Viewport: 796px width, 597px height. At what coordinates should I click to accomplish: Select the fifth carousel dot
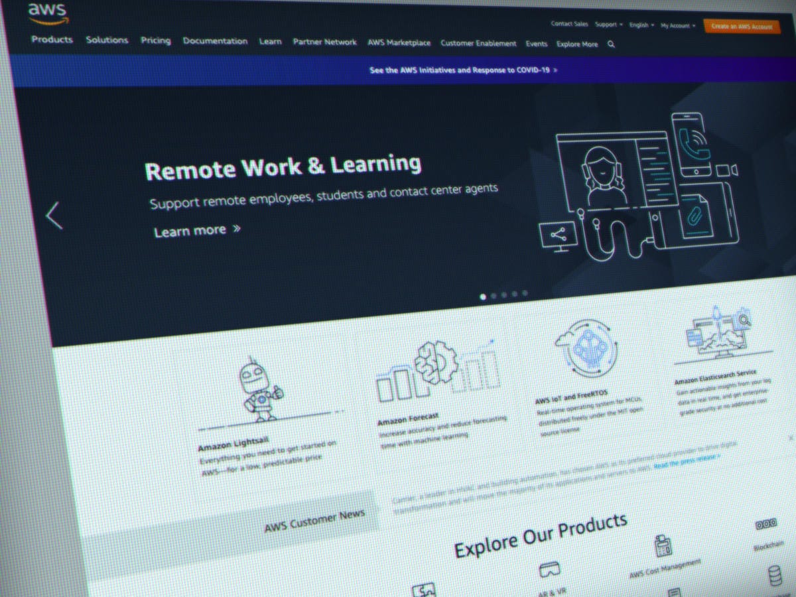525,293
